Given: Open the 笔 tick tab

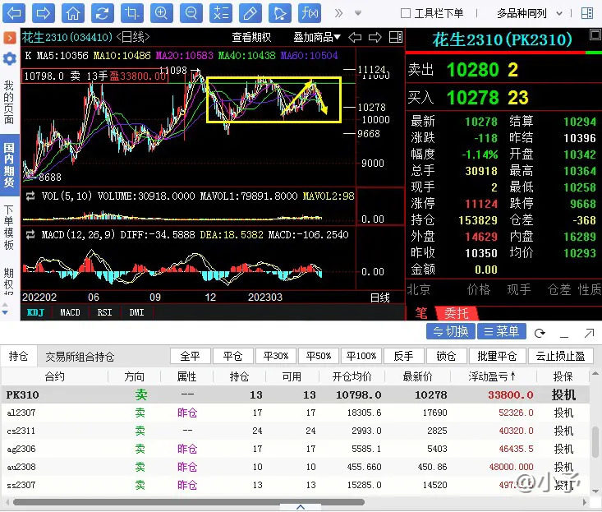Looking at the screenshot, I should click(421, 313).
